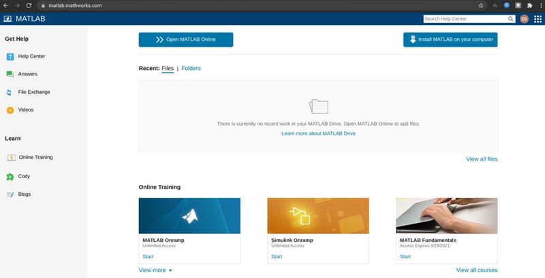545x278 pixels.
Task: Start the MATLAB Onramp course
Action: pyautogui.click(x=148, y=256)
